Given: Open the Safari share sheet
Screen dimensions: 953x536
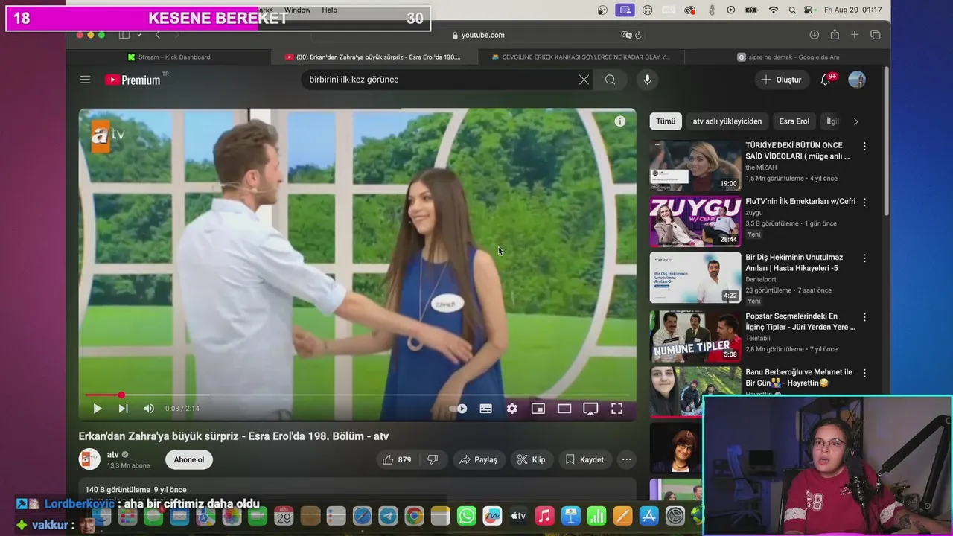Looking at the screenshot, I should click(835, 35).
